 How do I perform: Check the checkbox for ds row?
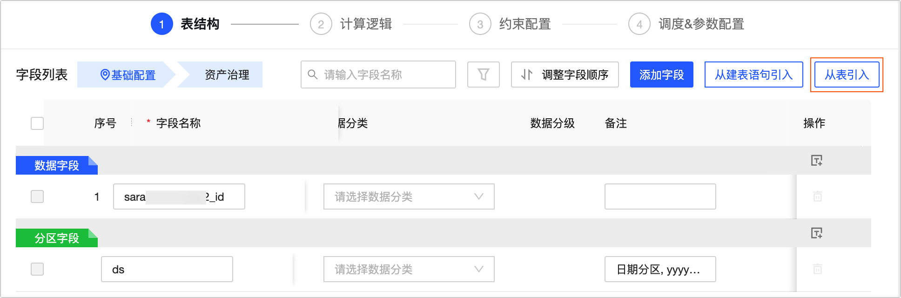tap(37, 269)
